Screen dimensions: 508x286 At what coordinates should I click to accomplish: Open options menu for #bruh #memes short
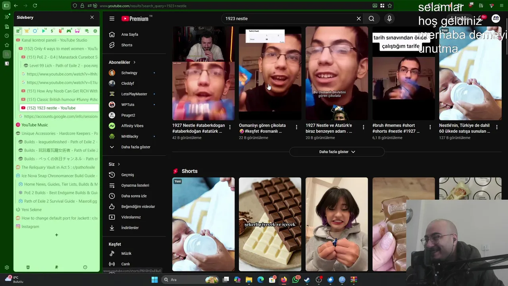point(430,127)
